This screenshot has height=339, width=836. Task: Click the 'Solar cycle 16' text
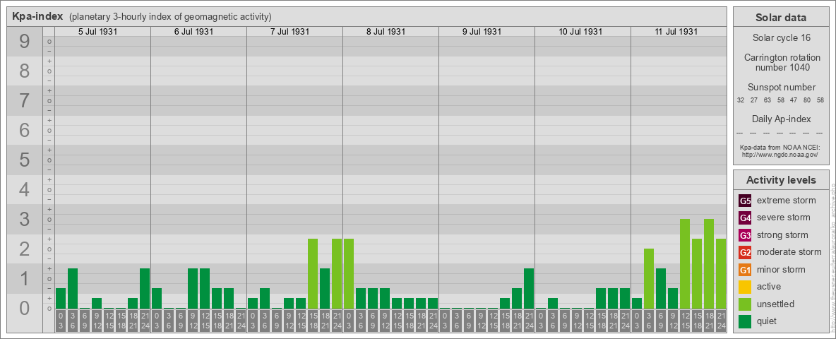coord(781,38)
